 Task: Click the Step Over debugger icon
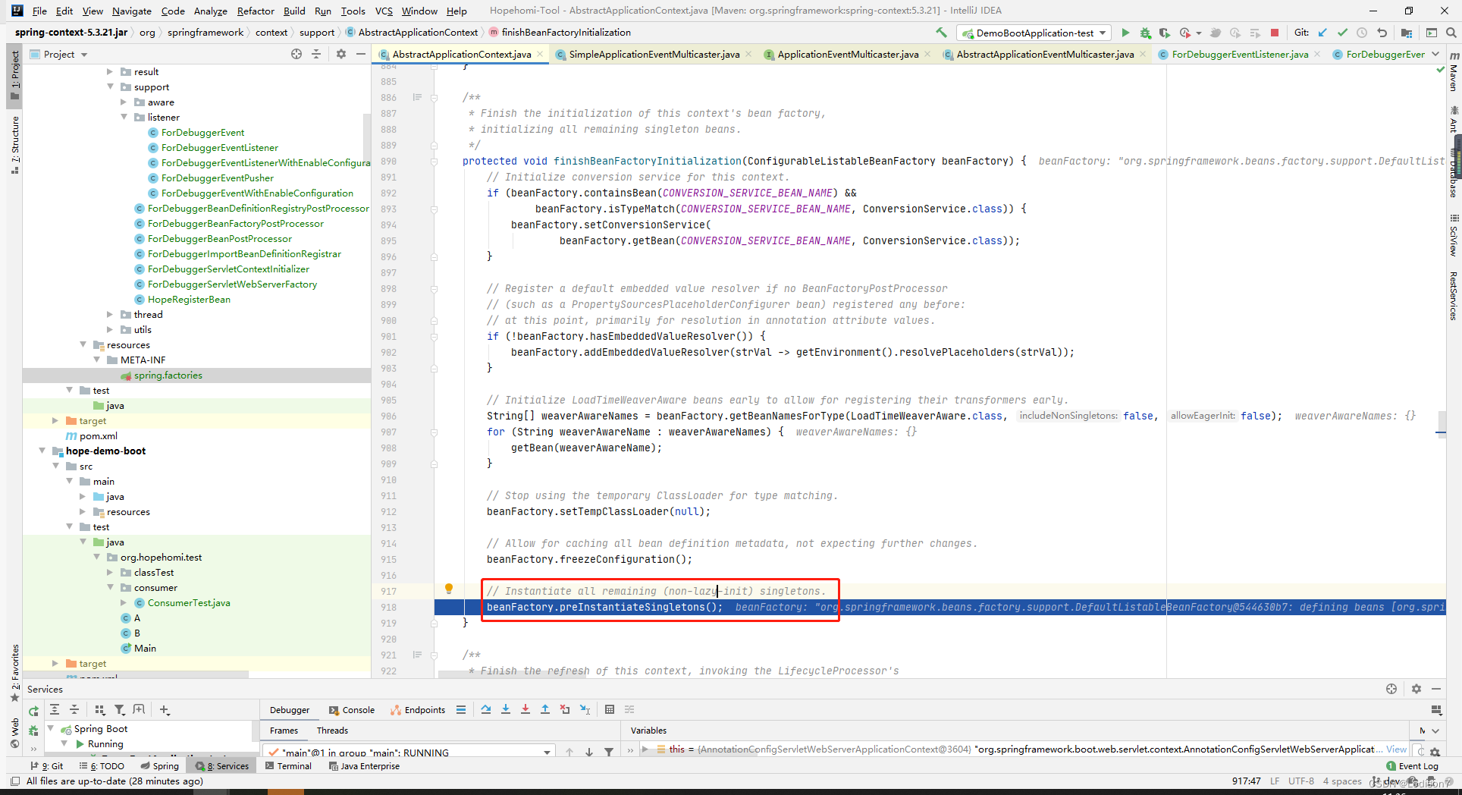pos(486,709)
